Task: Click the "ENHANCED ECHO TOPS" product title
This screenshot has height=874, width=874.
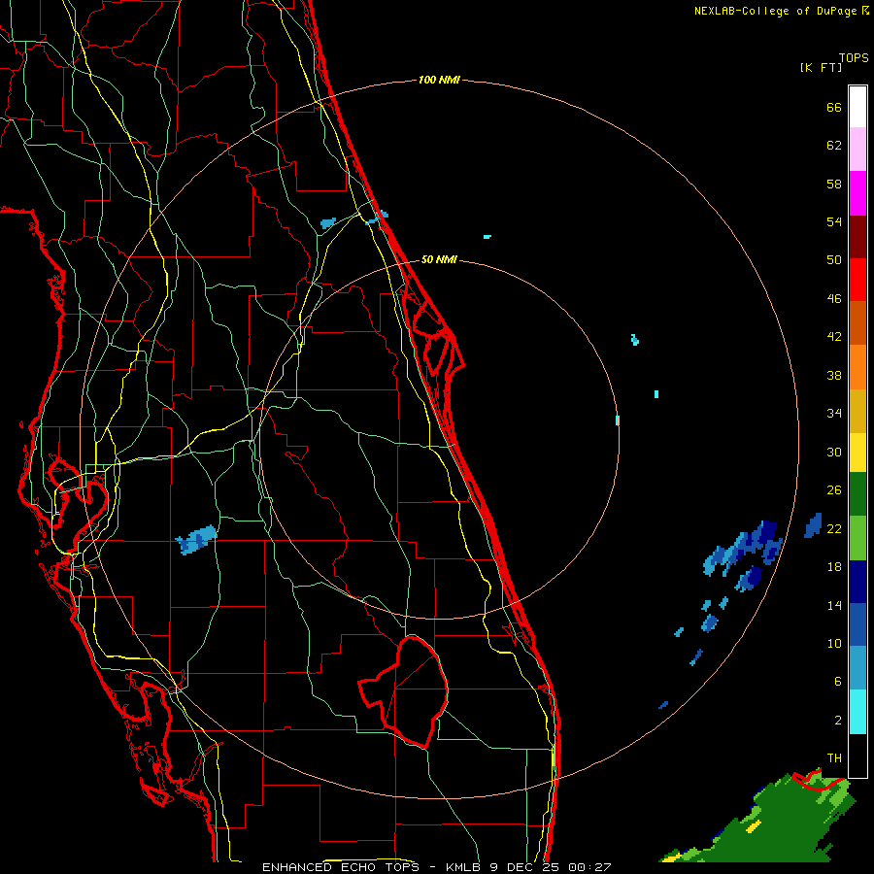Action: coord(341,867)
